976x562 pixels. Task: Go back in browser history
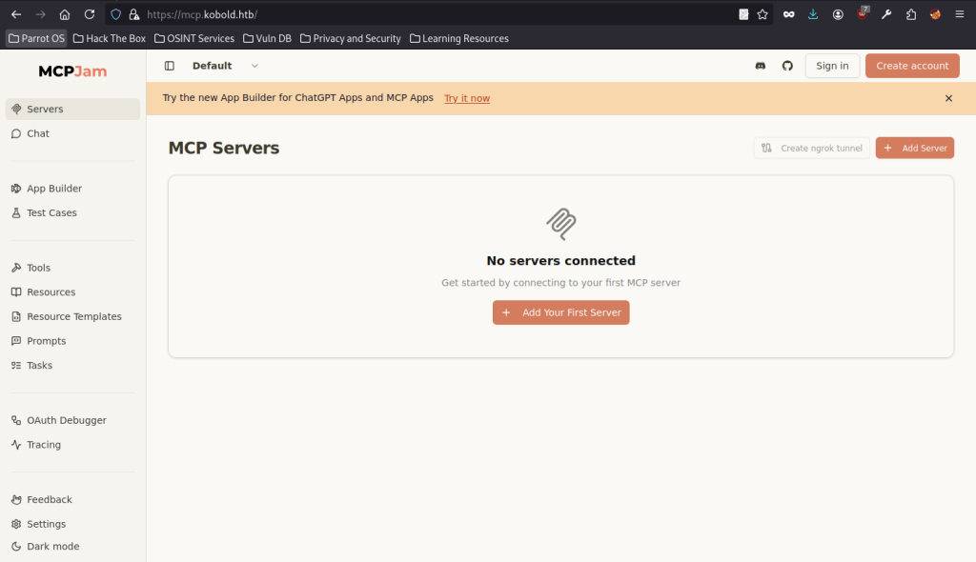[16, 14]
